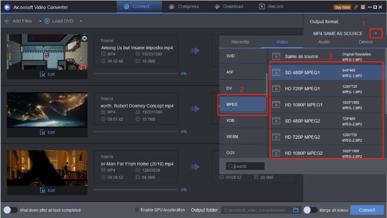Select XVID format category
Screen dimensions: 387x218
pos(242,56)
